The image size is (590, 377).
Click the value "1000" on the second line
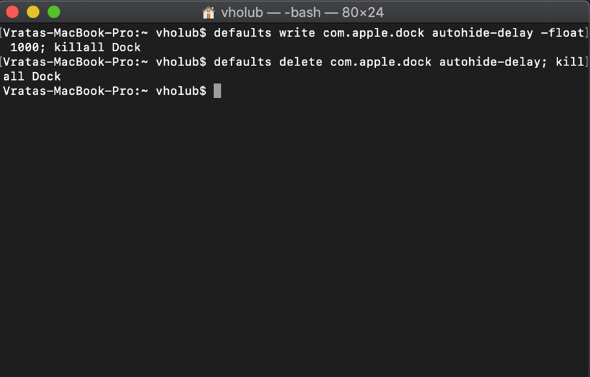click(x=25, y=47)
